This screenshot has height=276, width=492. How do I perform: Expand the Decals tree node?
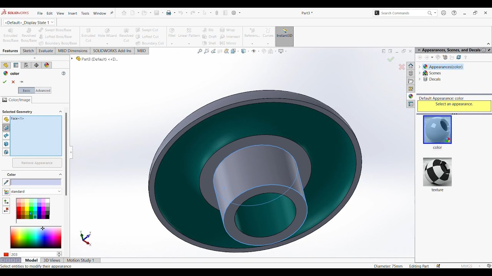[420, 79]
